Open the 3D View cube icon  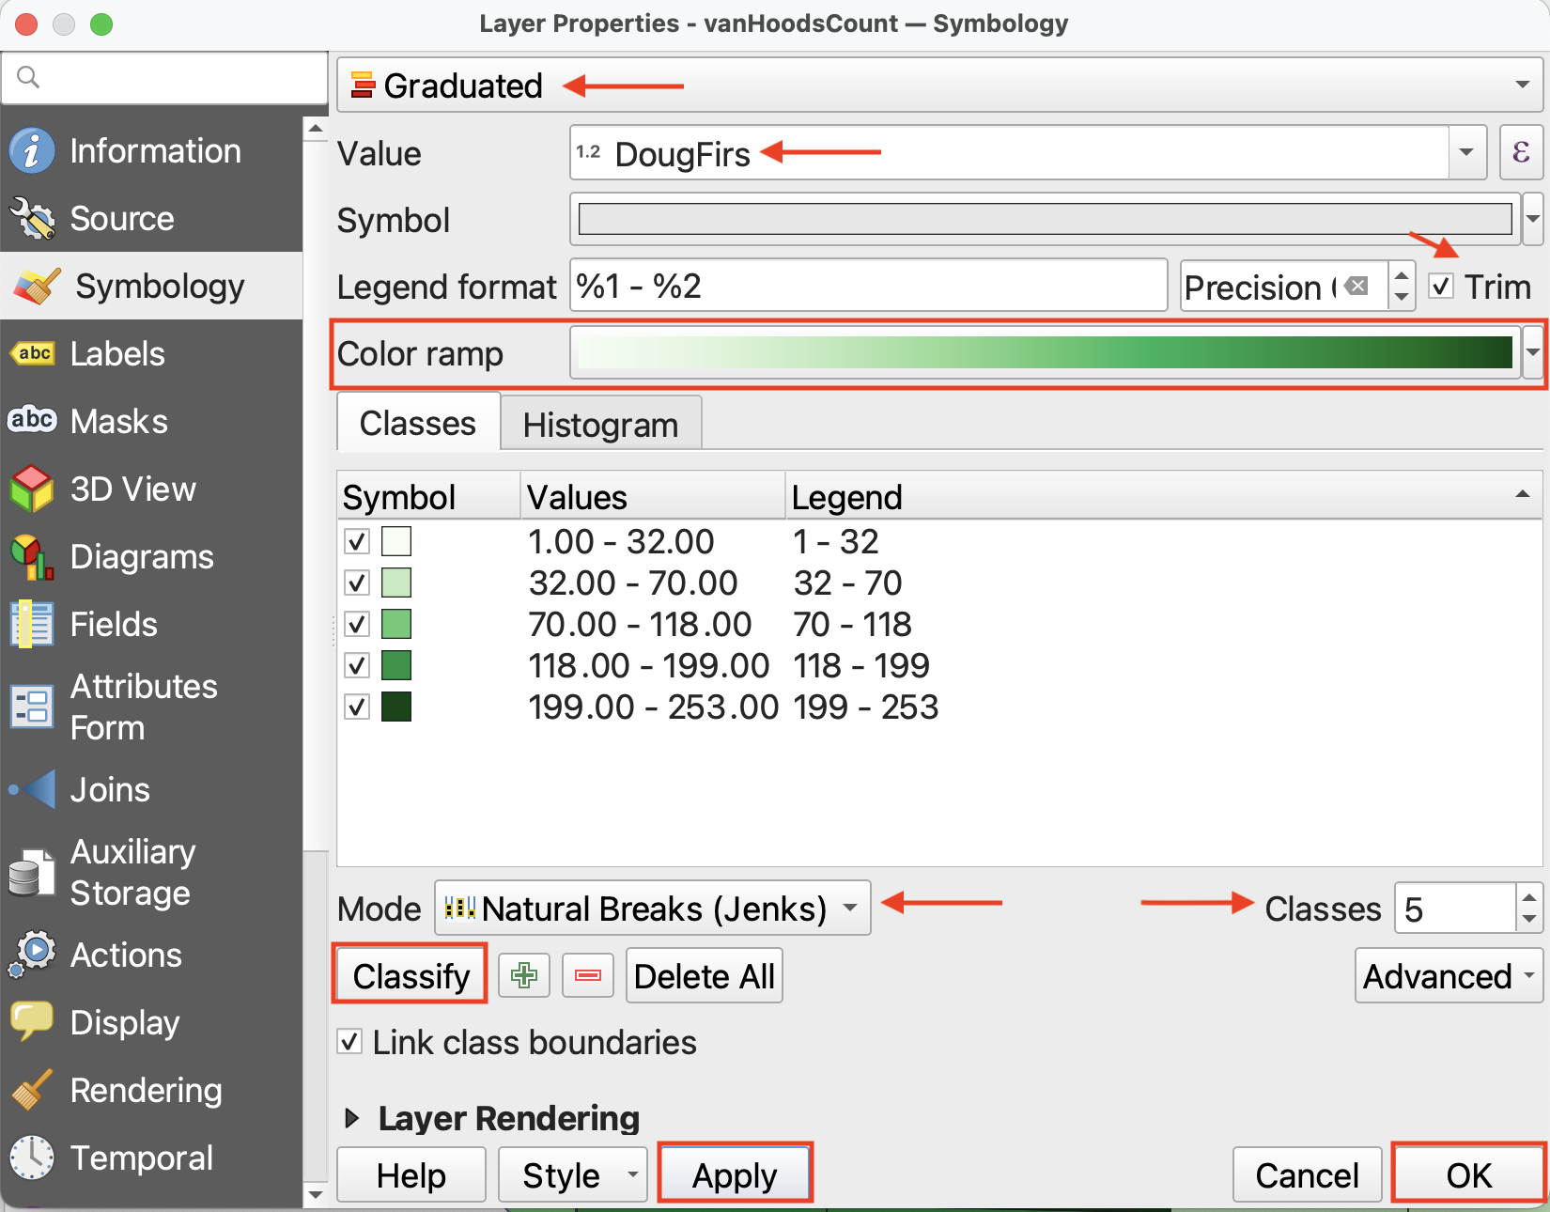pyautogui.click(x=32, y=489)
